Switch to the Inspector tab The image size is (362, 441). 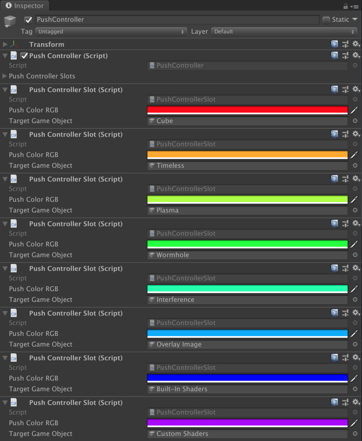click(24, 6)
